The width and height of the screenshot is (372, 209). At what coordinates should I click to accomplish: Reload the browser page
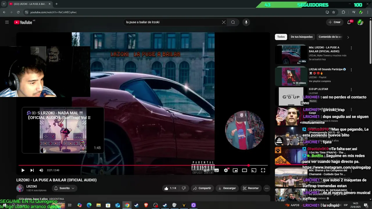tap(18, 12)
